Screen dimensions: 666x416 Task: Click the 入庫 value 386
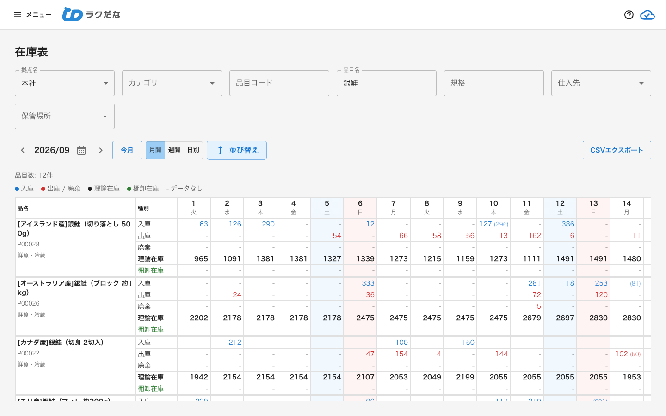pos(568,224)
